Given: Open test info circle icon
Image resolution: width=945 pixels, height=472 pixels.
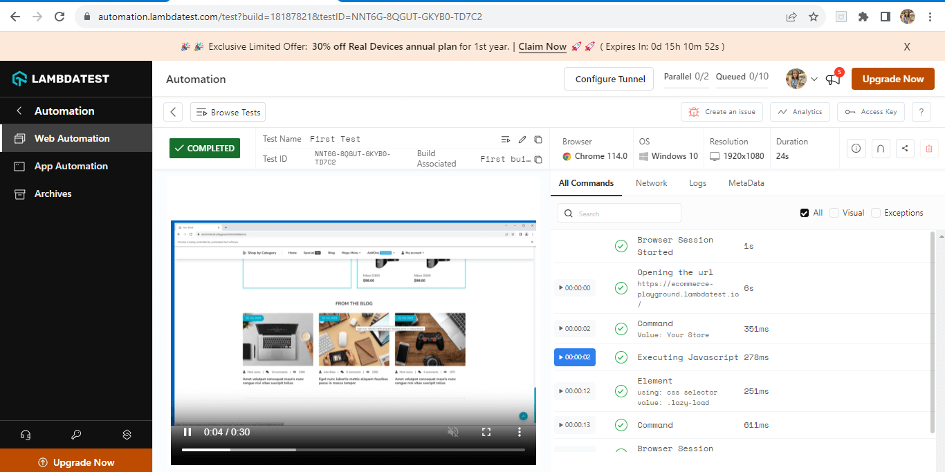Looking at the screenshot, I should tap(856, 148).
